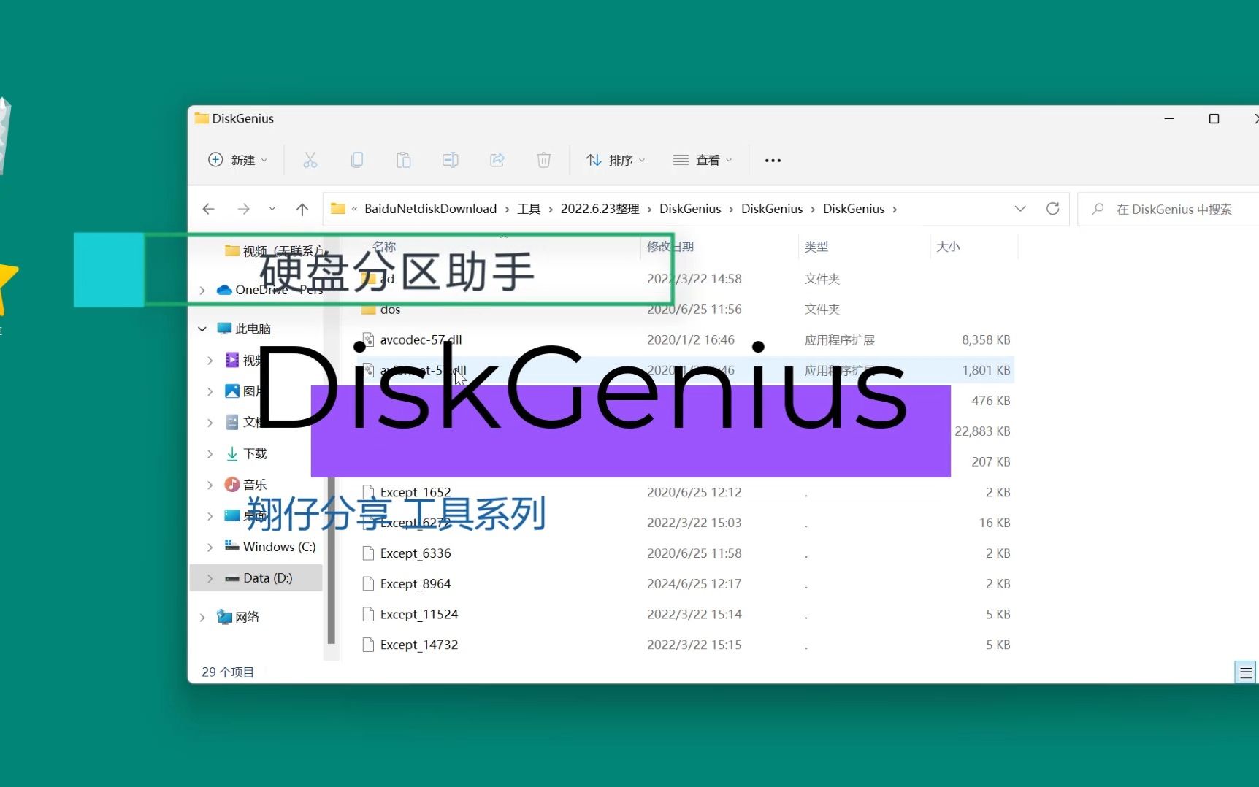The image size is (1259, 787).
Task: Click the Paste clipboard icon
Action: (404, 160)
